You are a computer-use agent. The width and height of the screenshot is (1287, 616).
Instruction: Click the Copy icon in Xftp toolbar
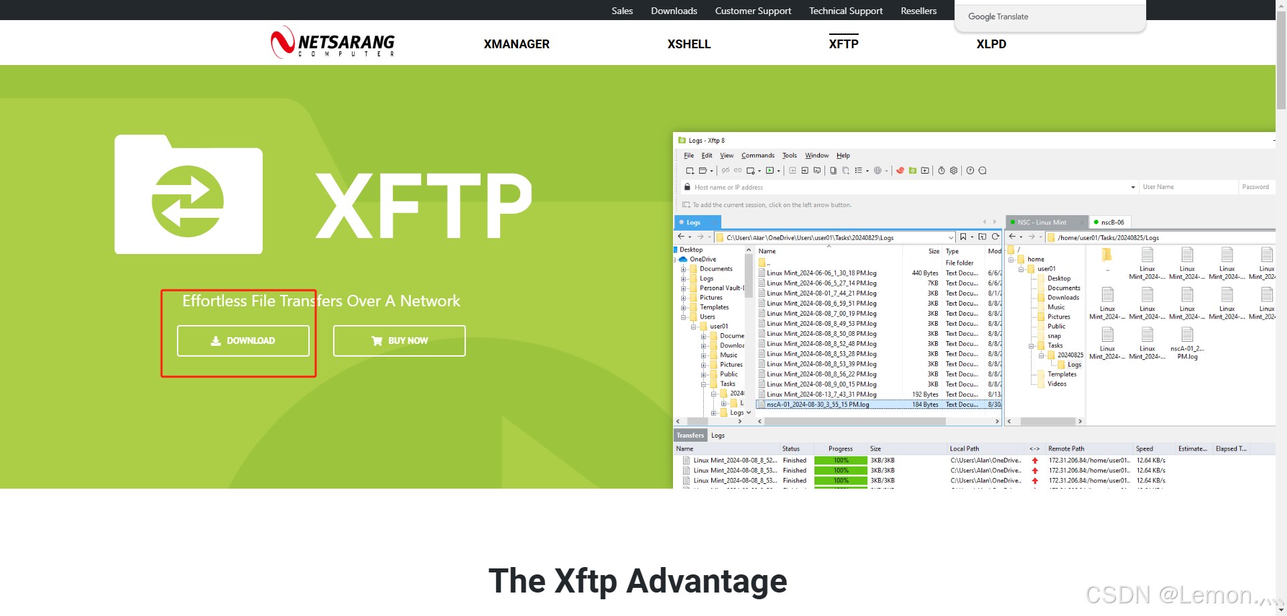833,171
